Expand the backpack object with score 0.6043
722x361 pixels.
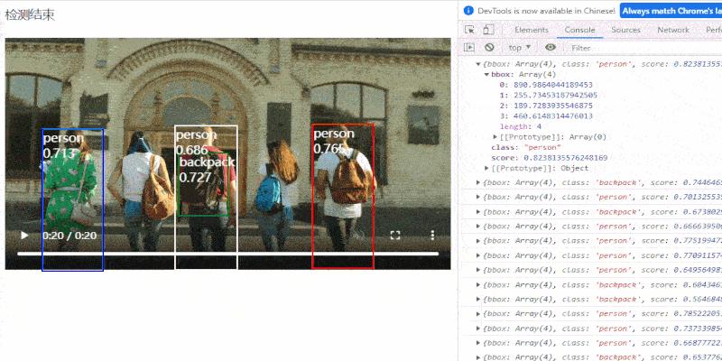click(478, 284)
